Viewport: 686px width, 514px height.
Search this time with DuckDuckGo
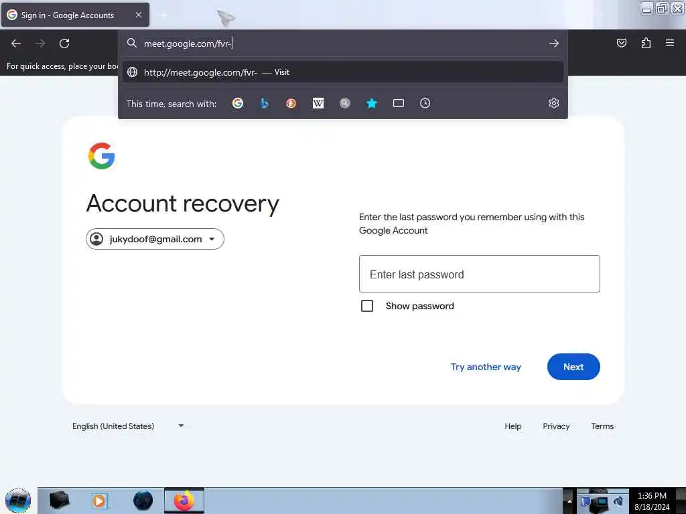(291, 103)
